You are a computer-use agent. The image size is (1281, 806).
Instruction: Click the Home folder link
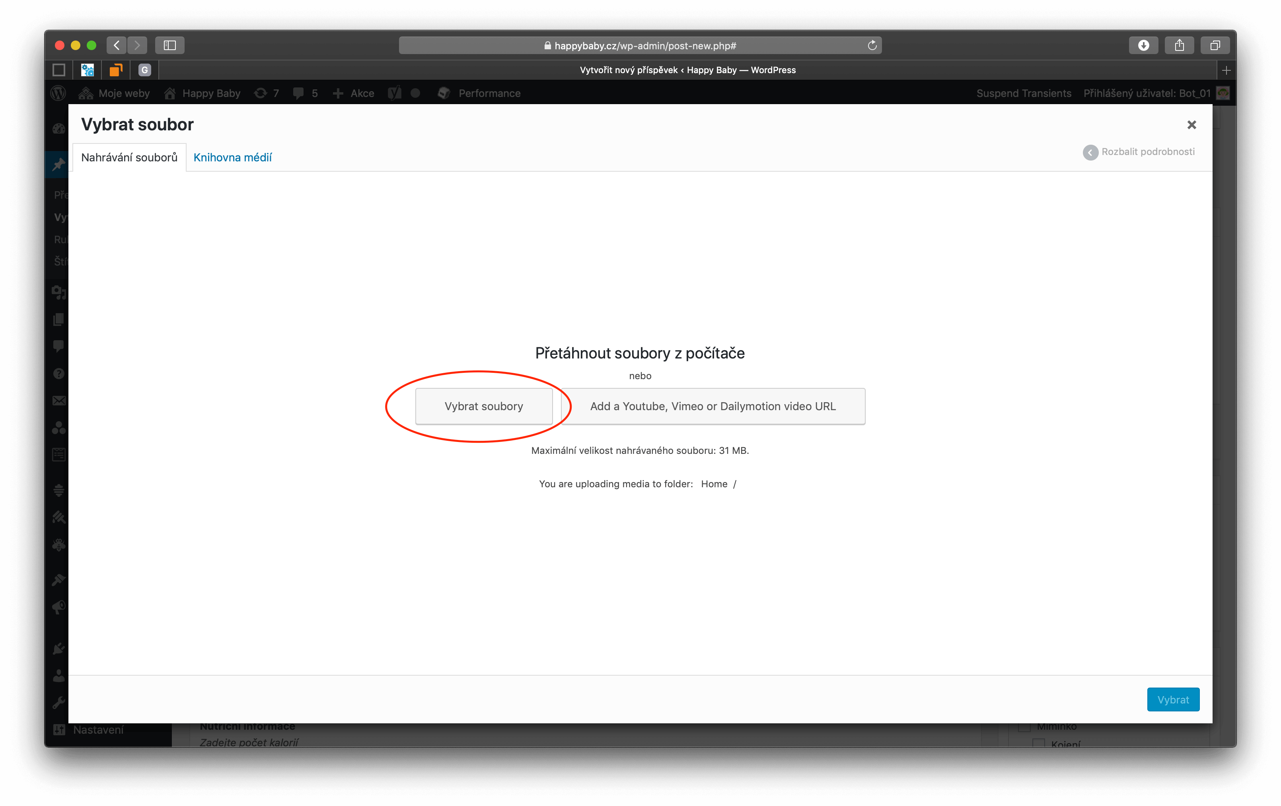[713, 484]
